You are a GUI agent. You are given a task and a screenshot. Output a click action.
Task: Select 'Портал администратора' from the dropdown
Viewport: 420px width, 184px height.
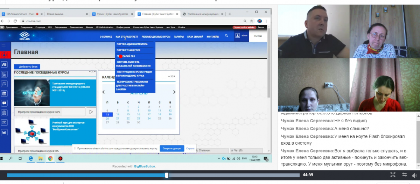pos(132,44)
